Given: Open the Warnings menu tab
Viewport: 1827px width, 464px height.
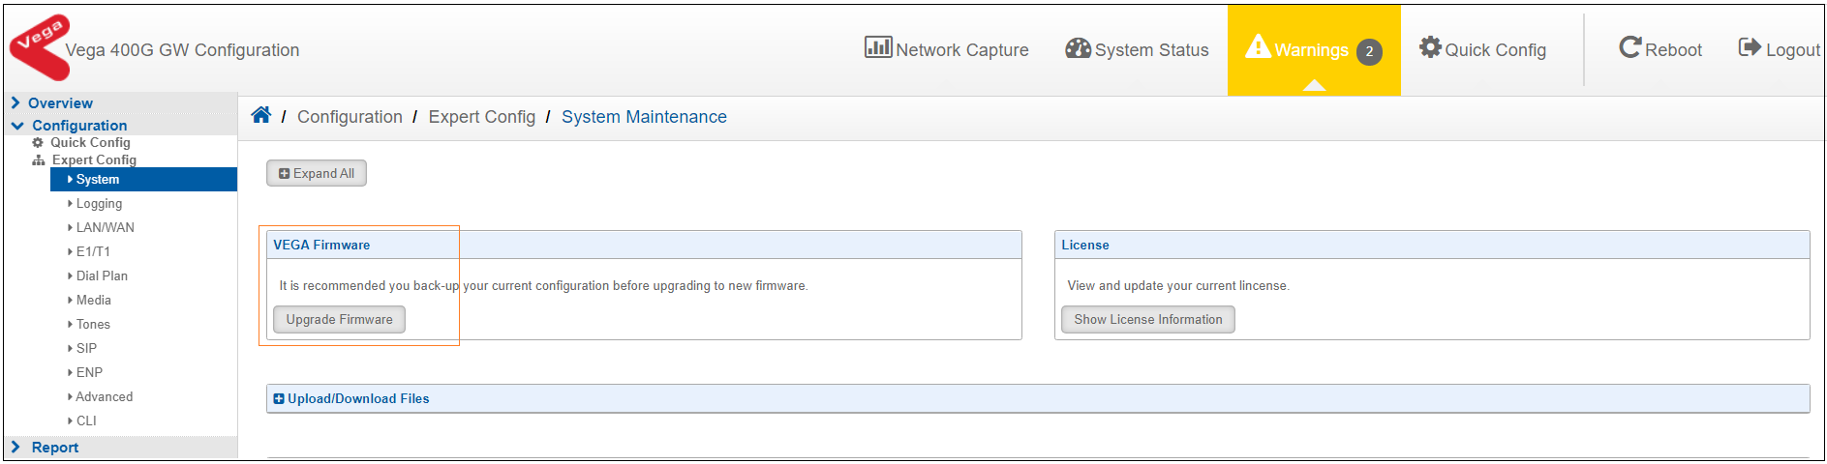Looking at the screenshot, I should [1314, 50].
